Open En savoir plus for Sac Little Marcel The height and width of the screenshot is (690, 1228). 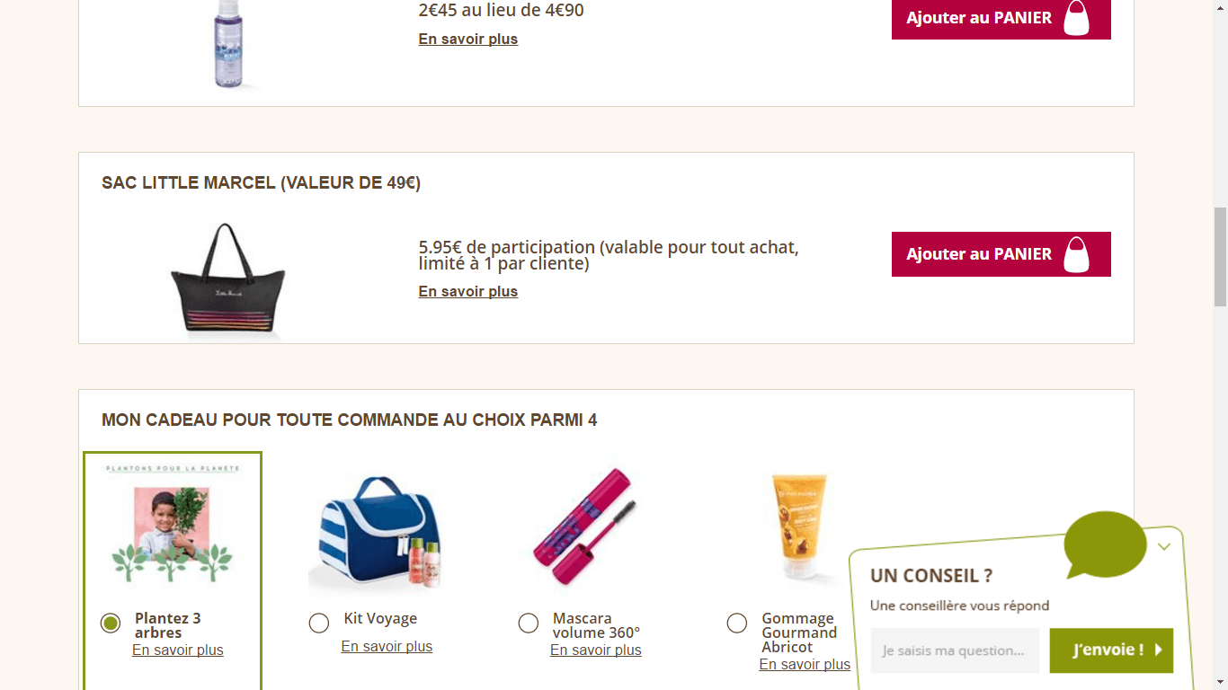click(x=468, y=292)
